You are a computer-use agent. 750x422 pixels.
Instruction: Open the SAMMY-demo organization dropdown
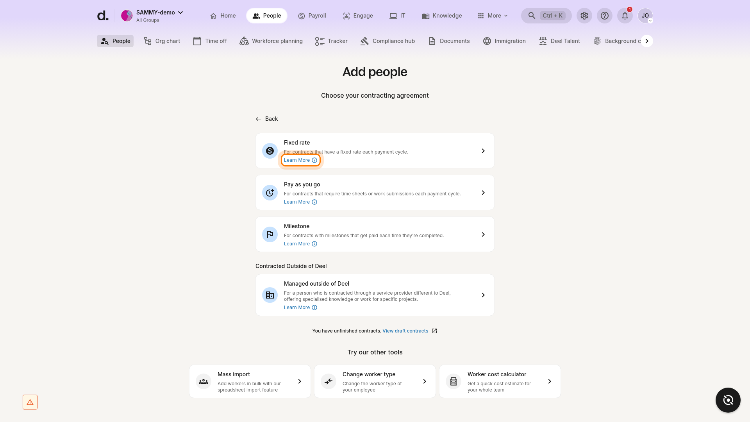(152, 16)
